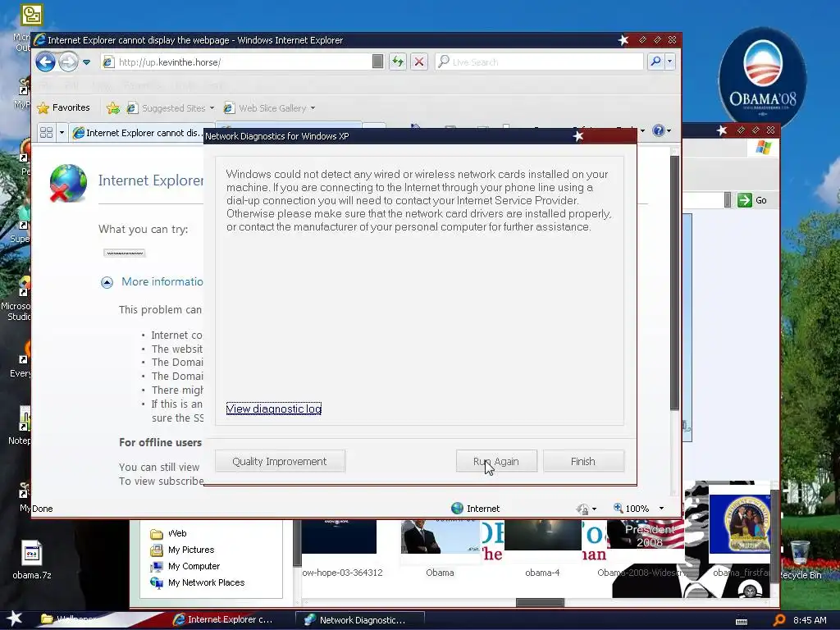Image resolution: width=840 pixels, height=630 pixels.
Task: Click the IE Forward arrow button
Action: click(x=68, y=62)
